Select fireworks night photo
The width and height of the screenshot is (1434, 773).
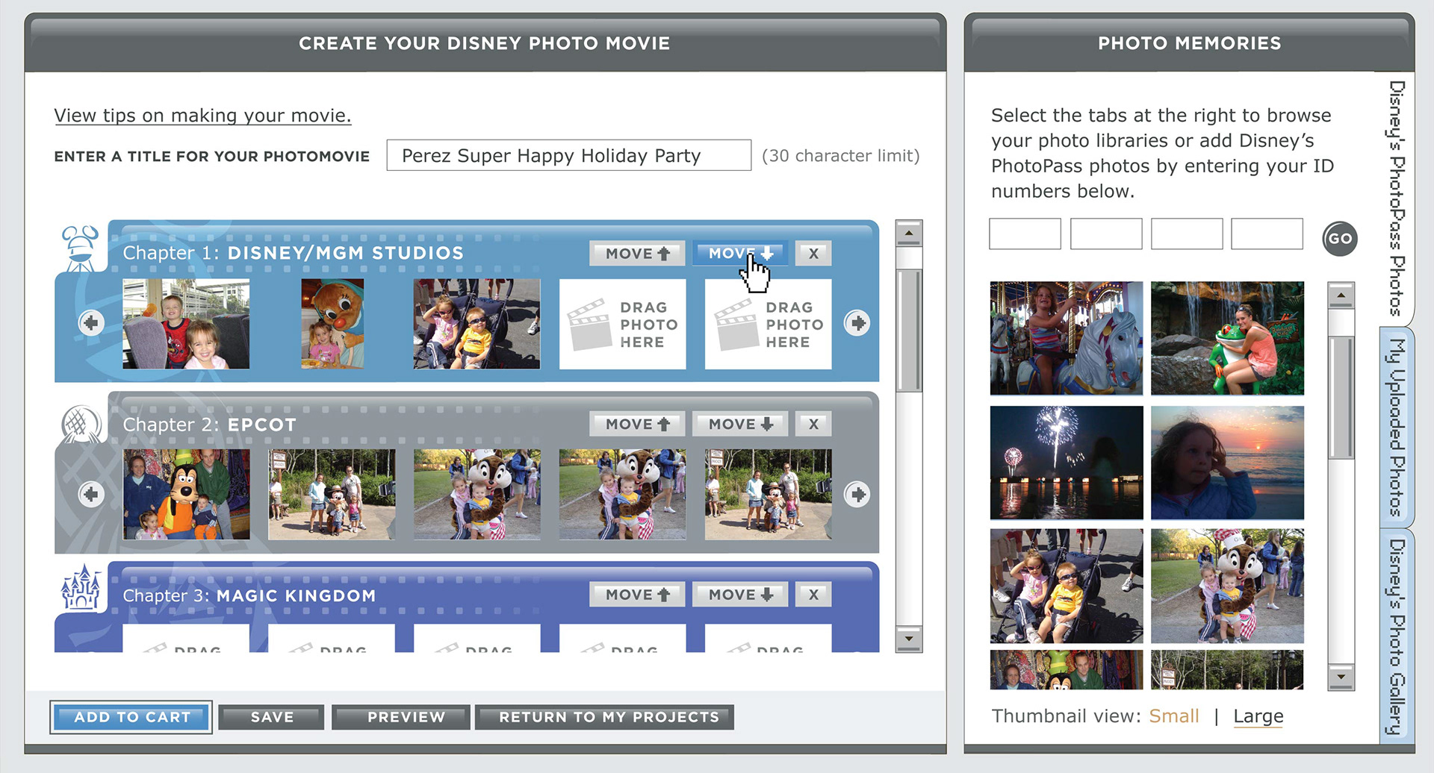1067,463
